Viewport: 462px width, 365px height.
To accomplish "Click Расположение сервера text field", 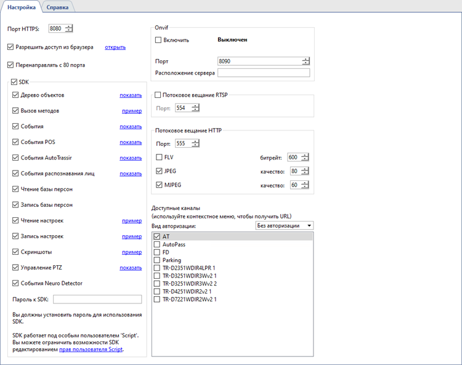I will click(x=264, y=73).
